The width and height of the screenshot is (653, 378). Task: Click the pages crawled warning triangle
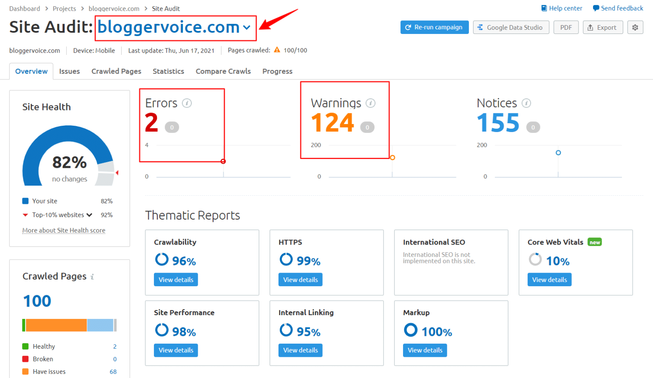277,50
